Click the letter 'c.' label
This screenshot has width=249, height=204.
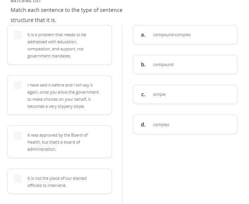143,94
